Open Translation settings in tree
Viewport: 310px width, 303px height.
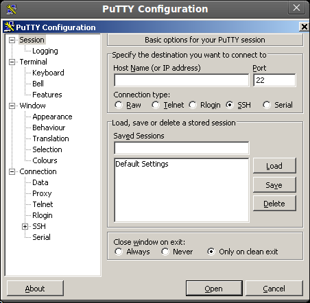(x=51, y=138)
